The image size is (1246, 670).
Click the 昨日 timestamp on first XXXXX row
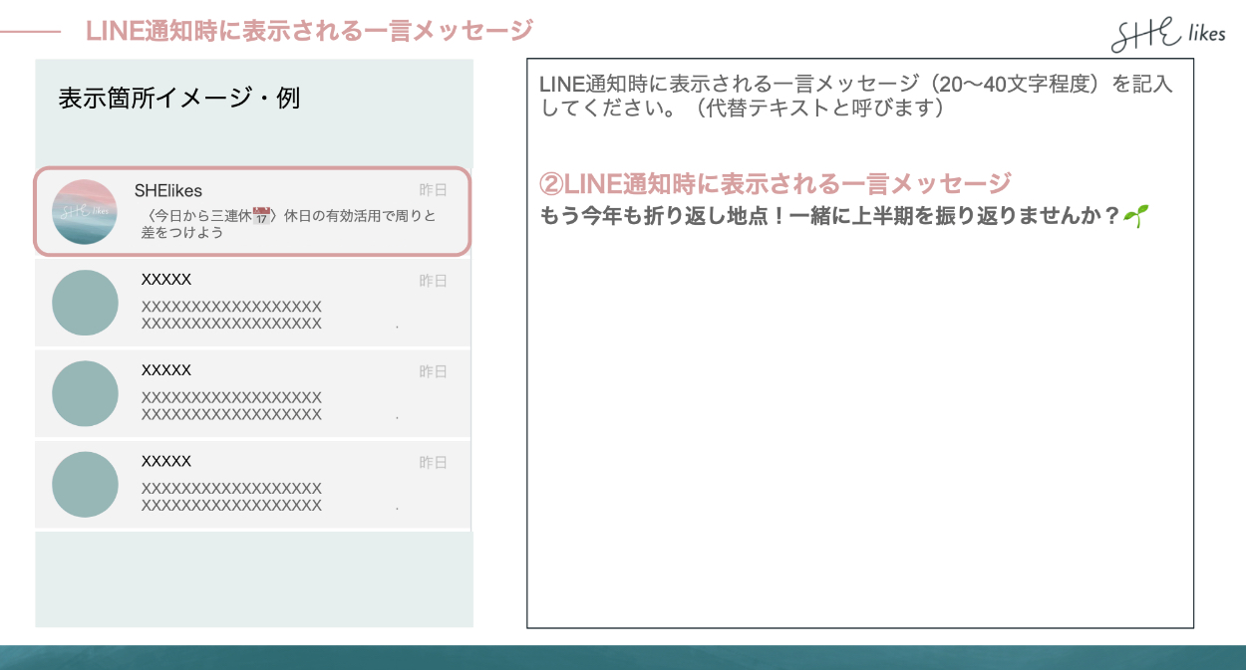click(433, 281)
